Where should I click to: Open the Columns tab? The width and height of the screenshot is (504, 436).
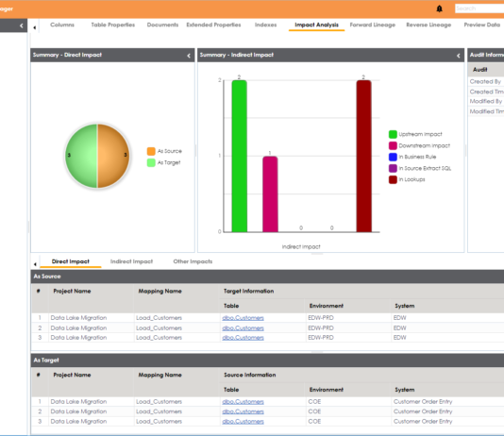click(x=62, y=25)
